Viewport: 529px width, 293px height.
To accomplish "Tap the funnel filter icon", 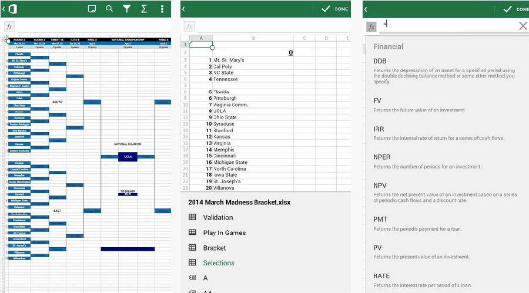I will coord(126,9).
